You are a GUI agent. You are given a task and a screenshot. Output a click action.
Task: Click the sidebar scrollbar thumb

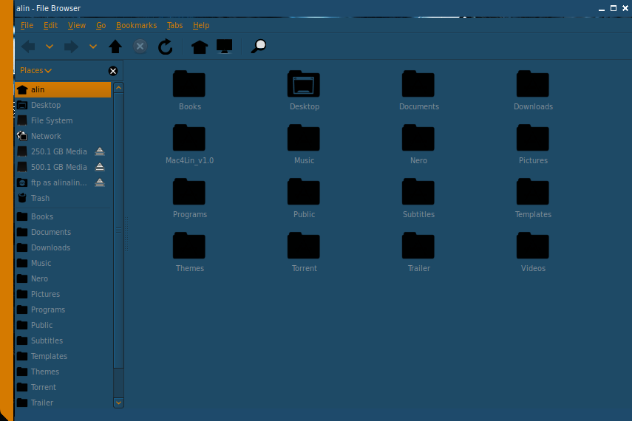point(118,230)
